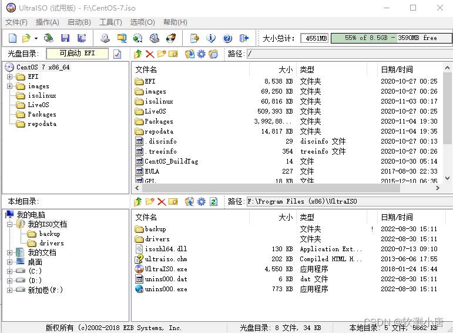Screen dimensions: 453x333
Task: Open the dropdown arrow next to Open icon
Action: pos(36,38)
